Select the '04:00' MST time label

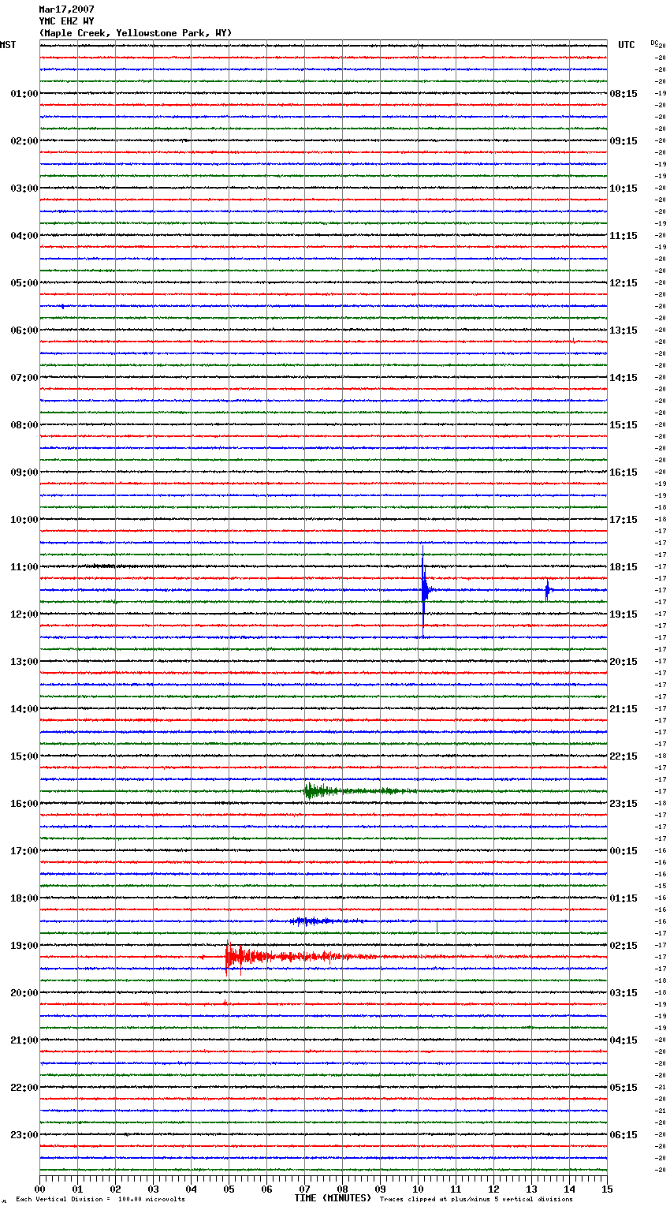click(x=24, y=236)
